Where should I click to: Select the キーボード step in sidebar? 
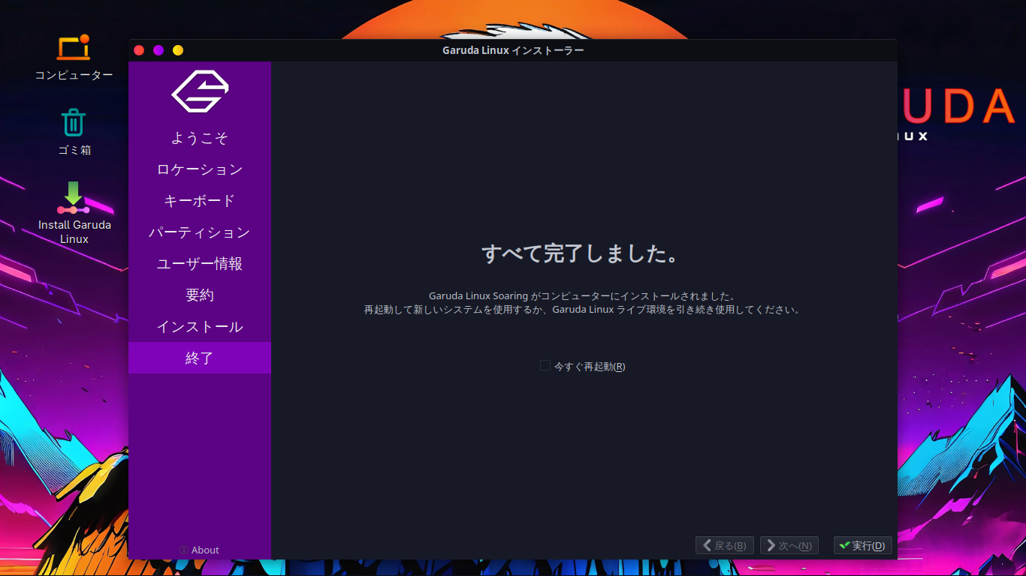200,201
